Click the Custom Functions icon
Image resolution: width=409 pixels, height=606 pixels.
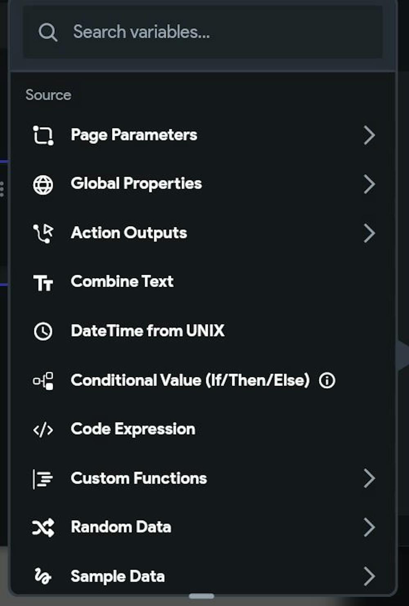(43, 479)
